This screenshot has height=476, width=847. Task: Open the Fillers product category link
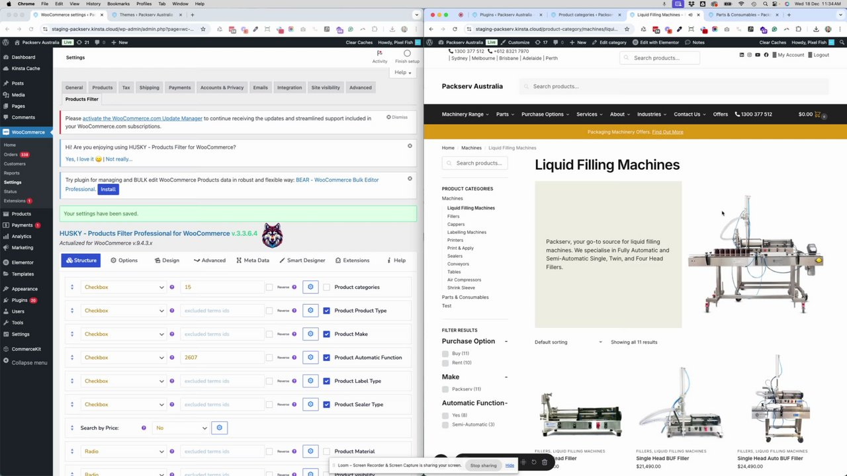point(453,216)
